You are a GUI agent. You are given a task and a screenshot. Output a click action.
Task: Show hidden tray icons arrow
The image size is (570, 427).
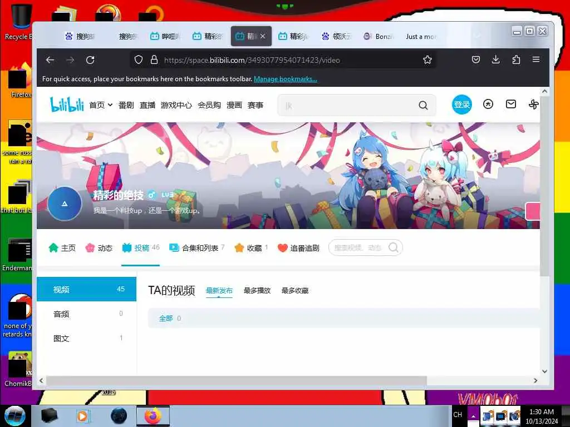[473, 416]
